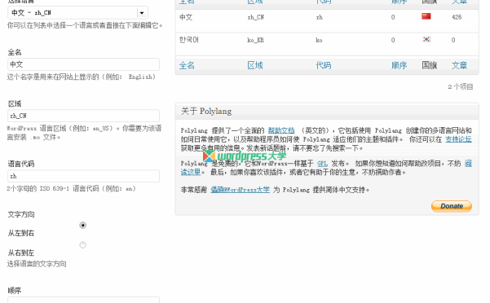Select the 从右到左 text direction radio button
Image resolution: width=490 pixels, height=303 pixels.
click(83, 245)
